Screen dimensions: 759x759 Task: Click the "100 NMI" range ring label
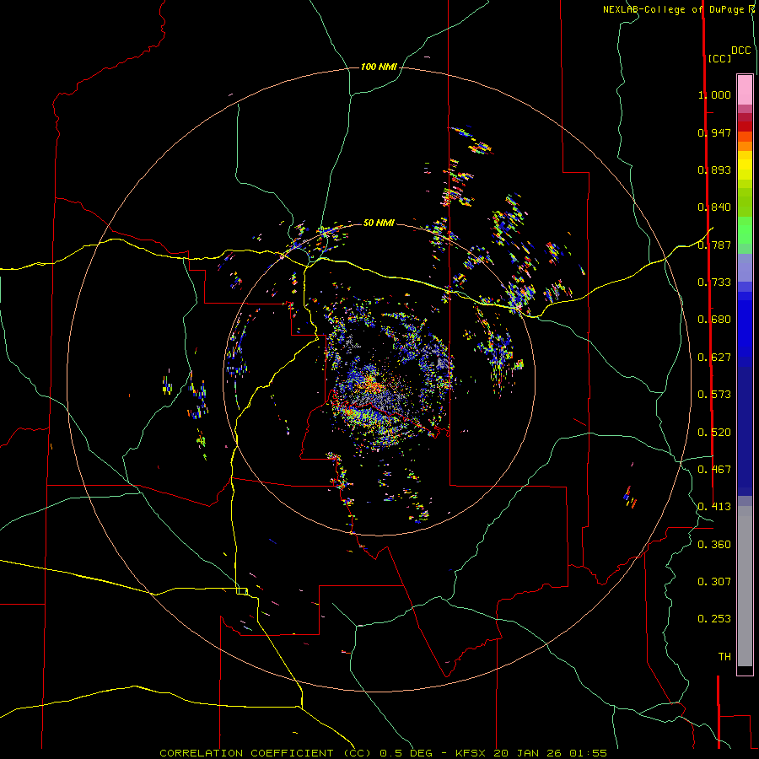pyautogui.click(x=379, y=67)
